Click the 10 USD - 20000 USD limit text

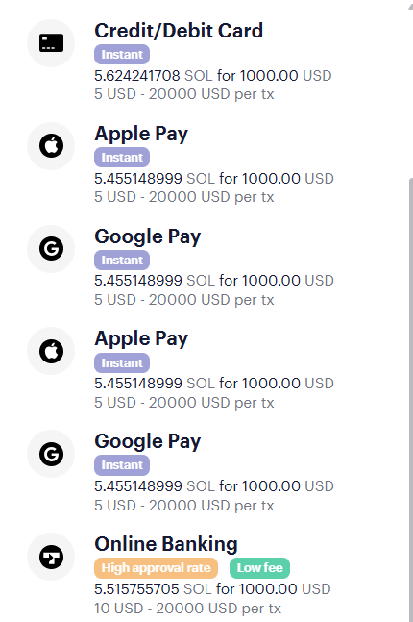(x=187, y=609)
